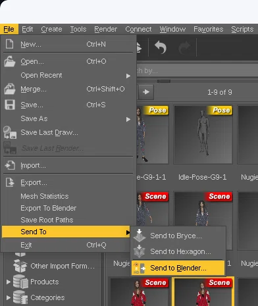This screenshot has width=258, height=306.
Task: Open the Scripts menu
Action: click(x=242, y=29)
